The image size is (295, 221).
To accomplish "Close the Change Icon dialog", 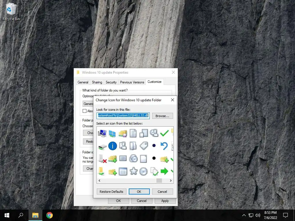I will 172,100.
